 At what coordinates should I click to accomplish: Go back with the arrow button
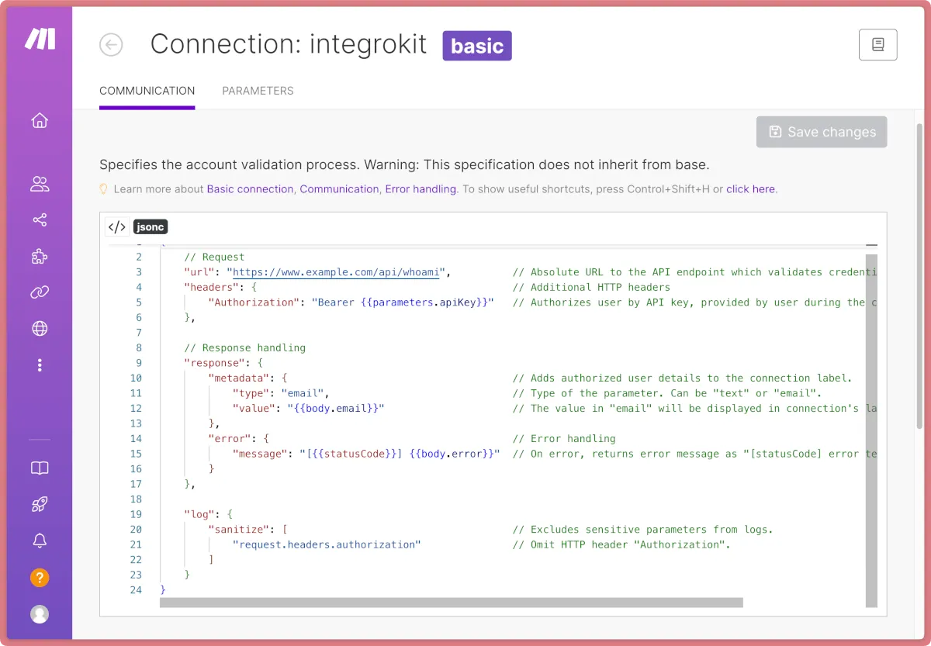(111, 45)
